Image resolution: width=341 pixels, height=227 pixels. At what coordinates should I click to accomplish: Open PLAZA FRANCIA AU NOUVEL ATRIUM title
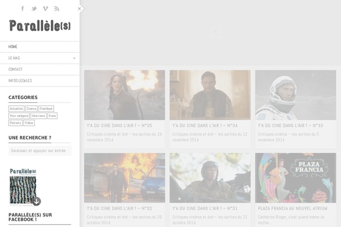tap(293, 208)
